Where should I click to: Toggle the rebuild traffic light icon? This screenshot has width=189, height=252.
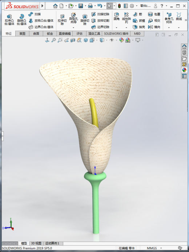click(x=119, y=6)
